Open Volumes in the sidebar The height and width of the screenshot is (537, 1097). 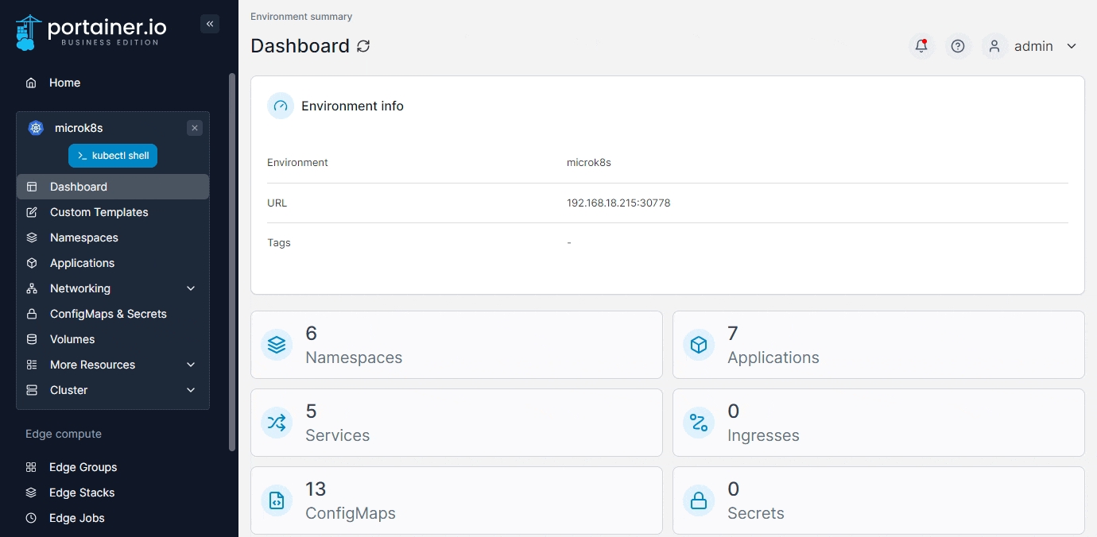click(72, 339)
